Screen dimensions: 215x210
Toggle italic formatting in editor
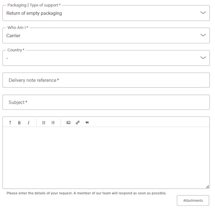coord(28,123)
